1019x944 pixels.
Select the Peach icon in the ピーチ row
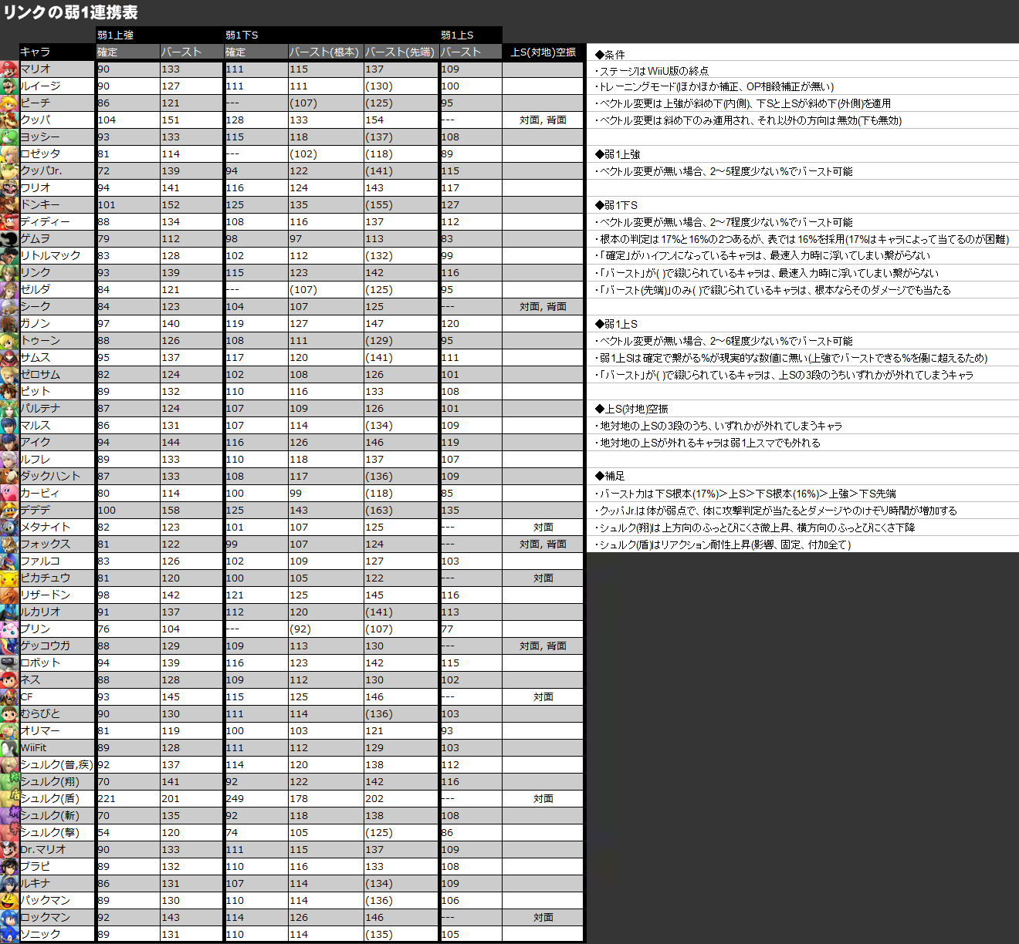[x=9, y=103]
